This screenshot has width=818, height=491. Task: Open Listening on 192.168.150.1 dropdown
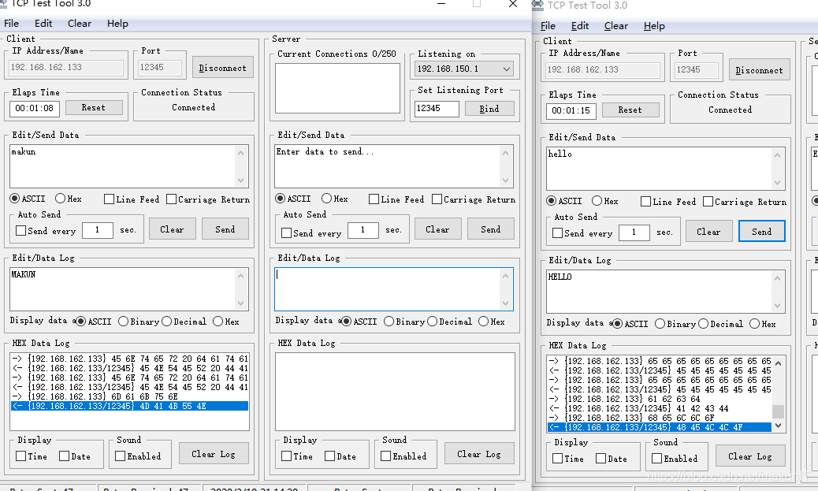tap(464, 69)
